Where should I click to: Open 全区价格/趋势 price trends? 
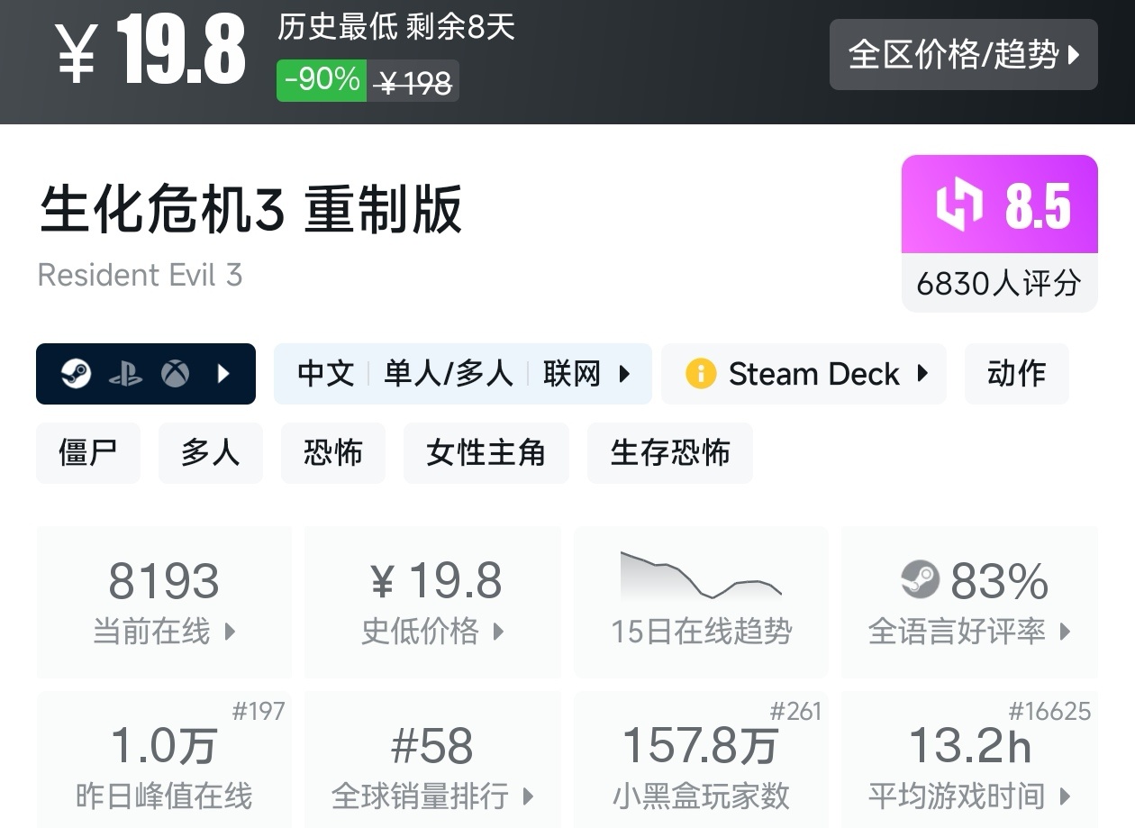click(964, 54)
